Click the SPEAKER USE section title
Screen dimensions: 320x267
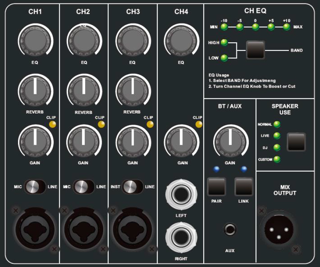(x=285, y=110)
